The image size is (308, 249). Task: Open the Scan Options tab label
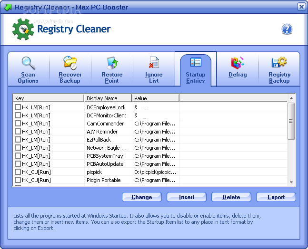pos(28,77)
